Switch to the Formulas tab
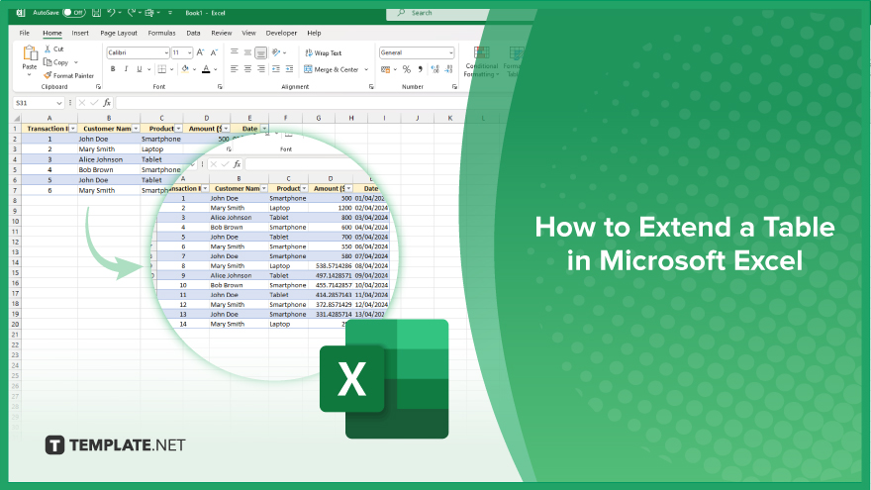 tap(161, 33)
